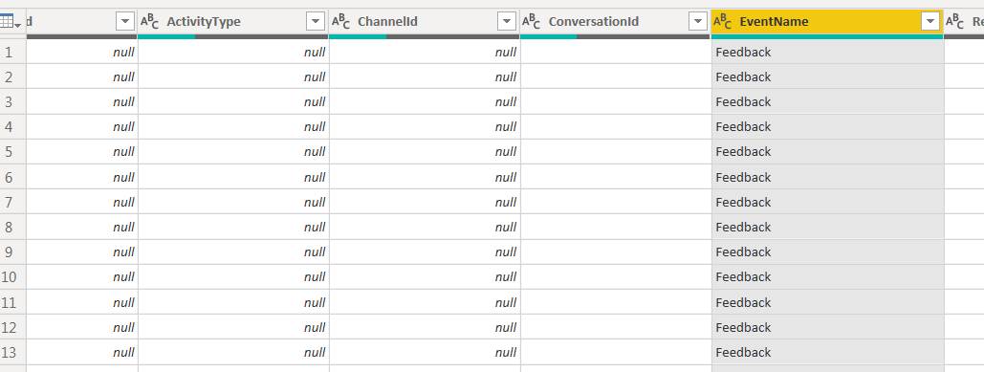Image resolution: width=984 pixels, height=372 pixels.
Task: Click the empty ConversationId cell in row 11
Action: [615, 302]
